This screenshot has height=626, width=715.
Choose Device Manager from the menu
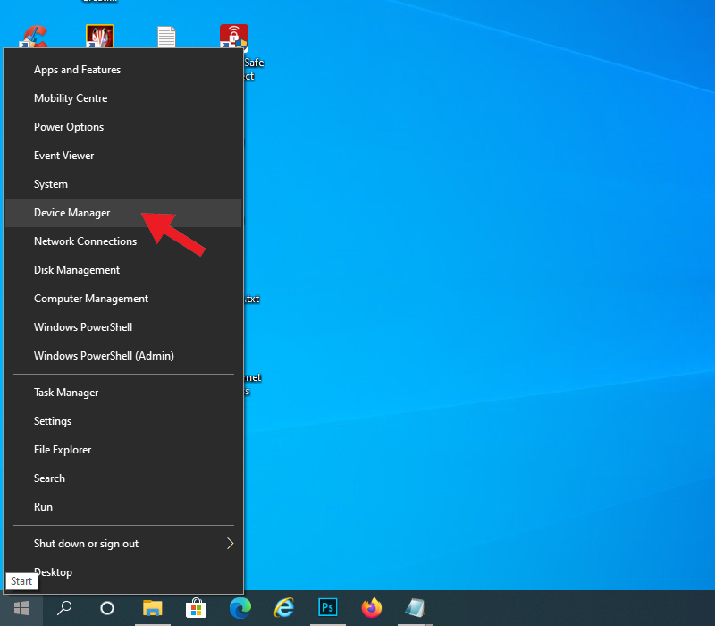pos(123,213)
